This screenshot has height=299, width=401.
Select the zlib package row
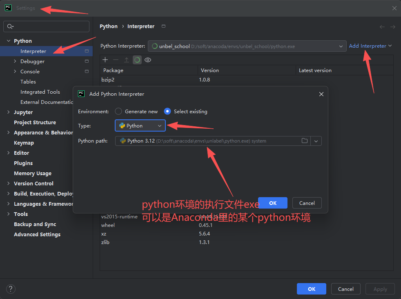pos(247,242)
